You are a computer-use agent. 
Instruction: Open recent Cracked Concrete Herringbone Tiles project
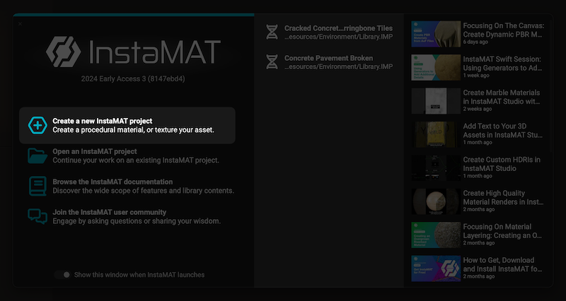pyautogui.click(x=329, y=32)
